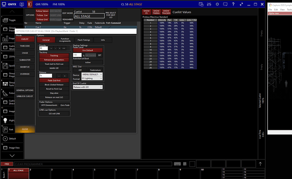
Task: Open GENERAL OPTIONS button
Action: (25, 90)
